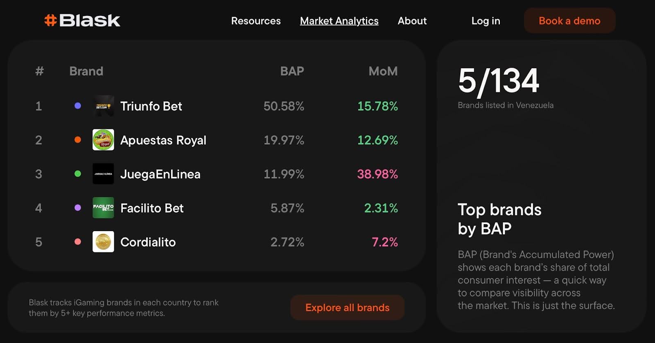Click the JuegaEnLinea brand logo
This screenshot has width=655, height=343.
(103, 174)
